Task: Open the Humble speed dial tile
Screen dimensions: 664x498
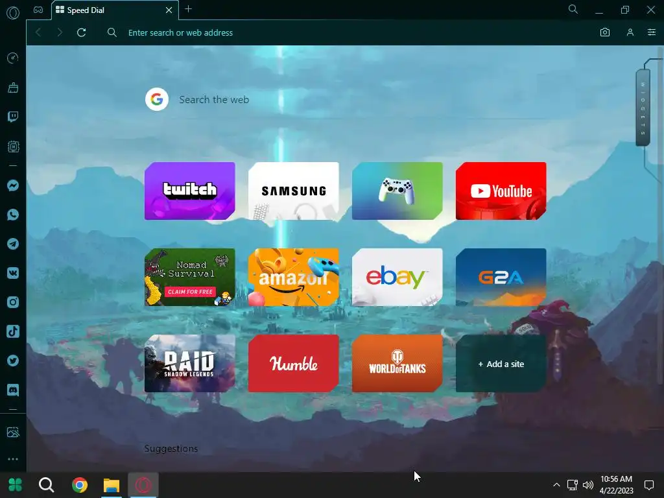Action: (x=294, y=364)
